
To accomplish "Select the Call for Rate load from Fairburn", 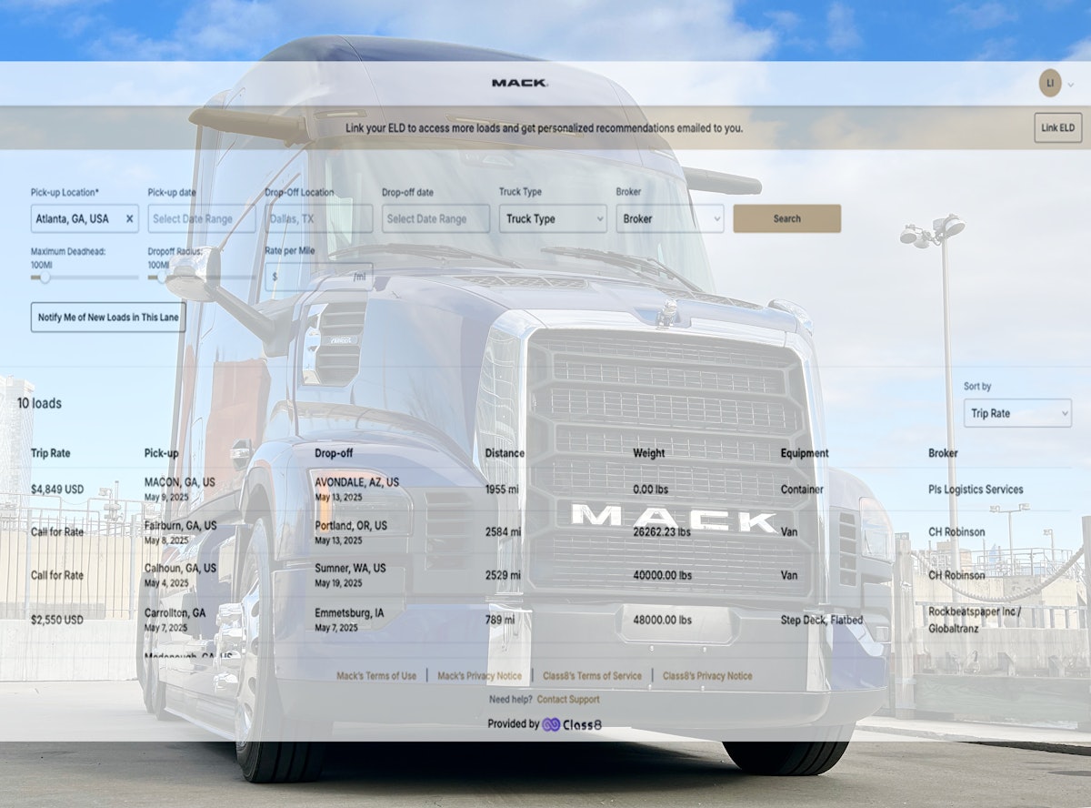I will pos(56,531).
